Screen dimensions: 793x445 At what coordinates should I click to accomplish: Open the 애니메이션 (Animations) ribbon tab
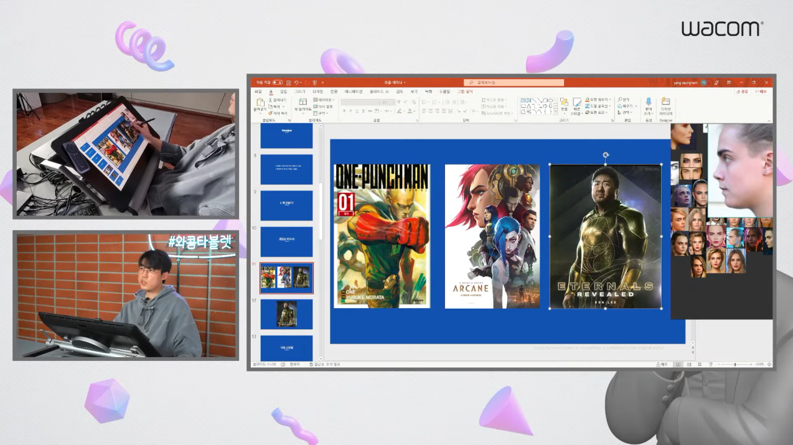pyautogui.click(x=353, y=91)
